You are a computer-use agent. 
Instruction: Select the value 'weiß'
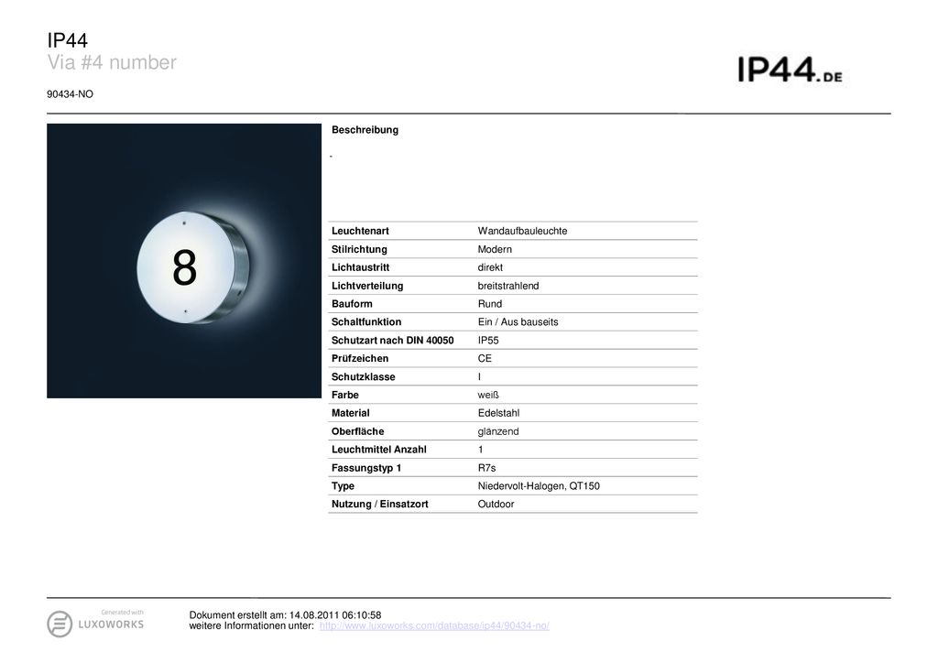[x=488, y=395]
